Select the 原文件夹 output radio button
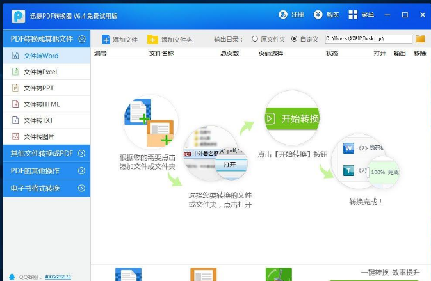 tap(255, 39)
